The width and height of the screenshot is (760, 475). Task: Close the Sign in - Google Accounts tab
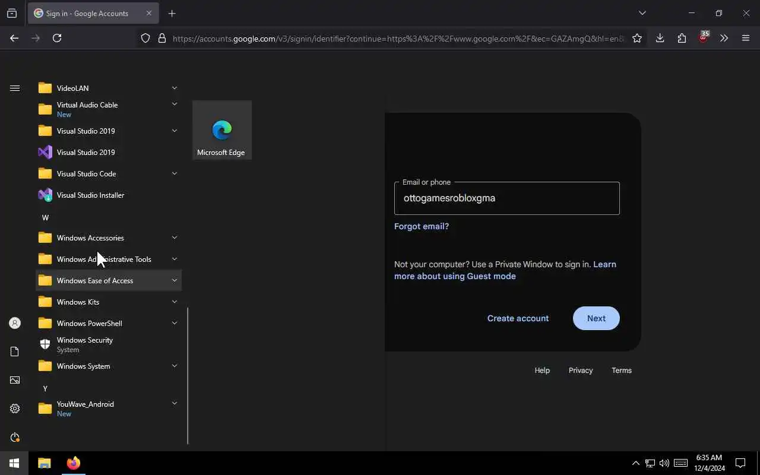(x=149, y=13)
